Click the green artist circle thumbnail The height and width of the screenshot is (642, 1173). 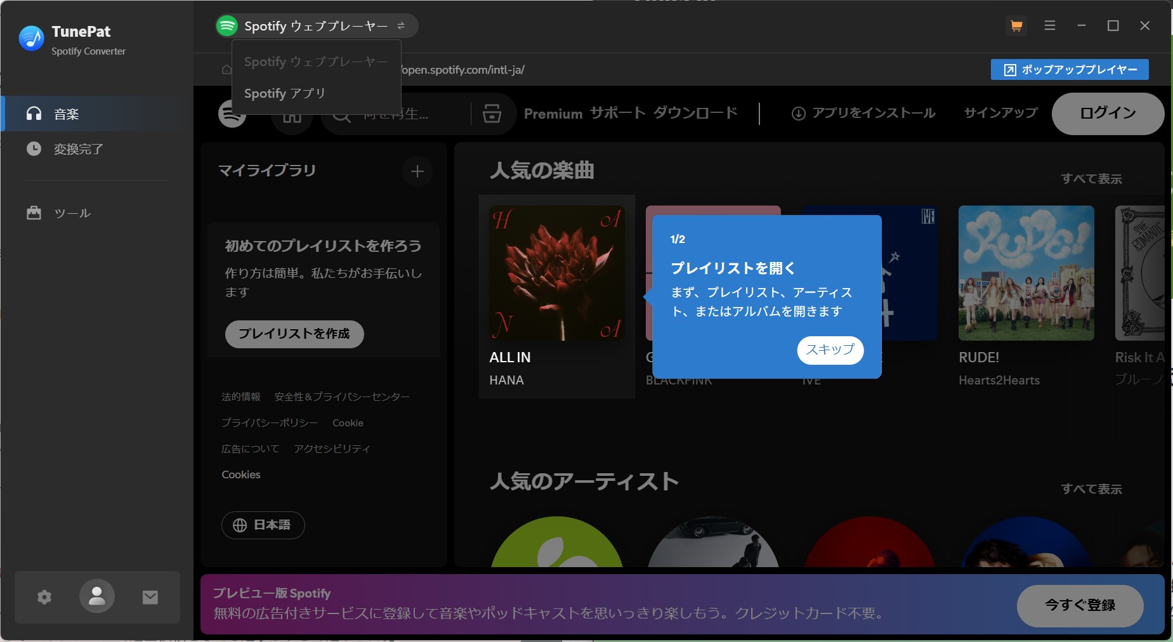click(x=557, y=542)
